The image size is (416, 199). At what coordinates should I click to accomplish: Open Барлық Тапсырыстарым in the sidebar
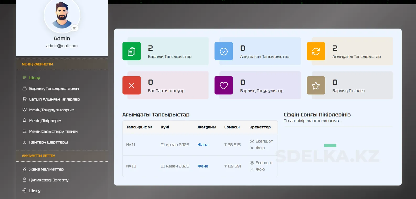click(x=54, y=88)
